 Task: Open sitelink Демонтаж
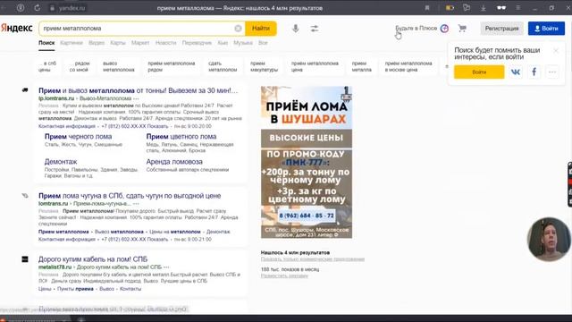tap(61, 161)
